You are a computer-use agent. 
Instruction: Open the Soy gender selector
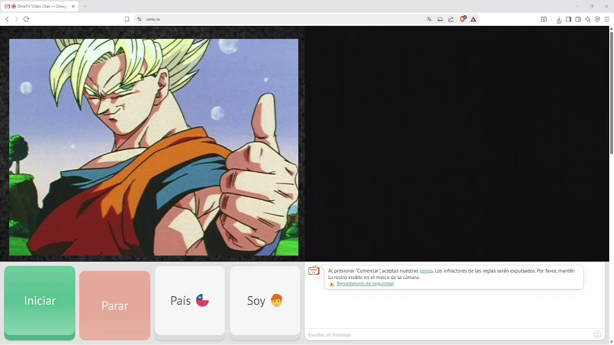click(265, 301)
